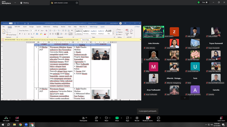Click Sort icon in Word Paragraph group
This screenshot has width=227, height=127.
69,31
